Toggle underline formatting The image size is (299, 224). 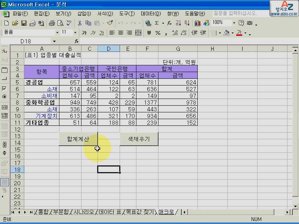pyautogui.click(x=102, y=33)
